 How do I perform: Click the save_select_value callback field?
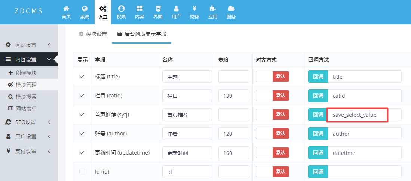365,115
